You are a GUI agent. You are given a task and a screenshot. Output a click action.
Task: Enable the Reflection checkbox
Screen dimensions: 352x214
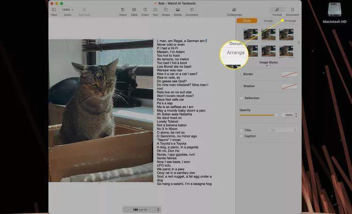[x=241, y=98]
